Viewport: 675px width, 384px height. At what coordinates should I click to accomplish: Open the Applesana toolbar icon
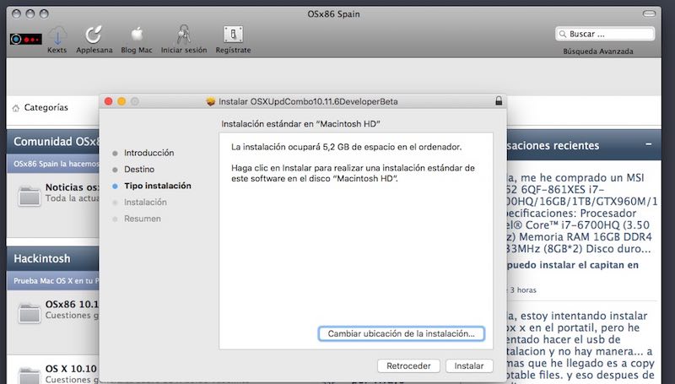point(94,35)
